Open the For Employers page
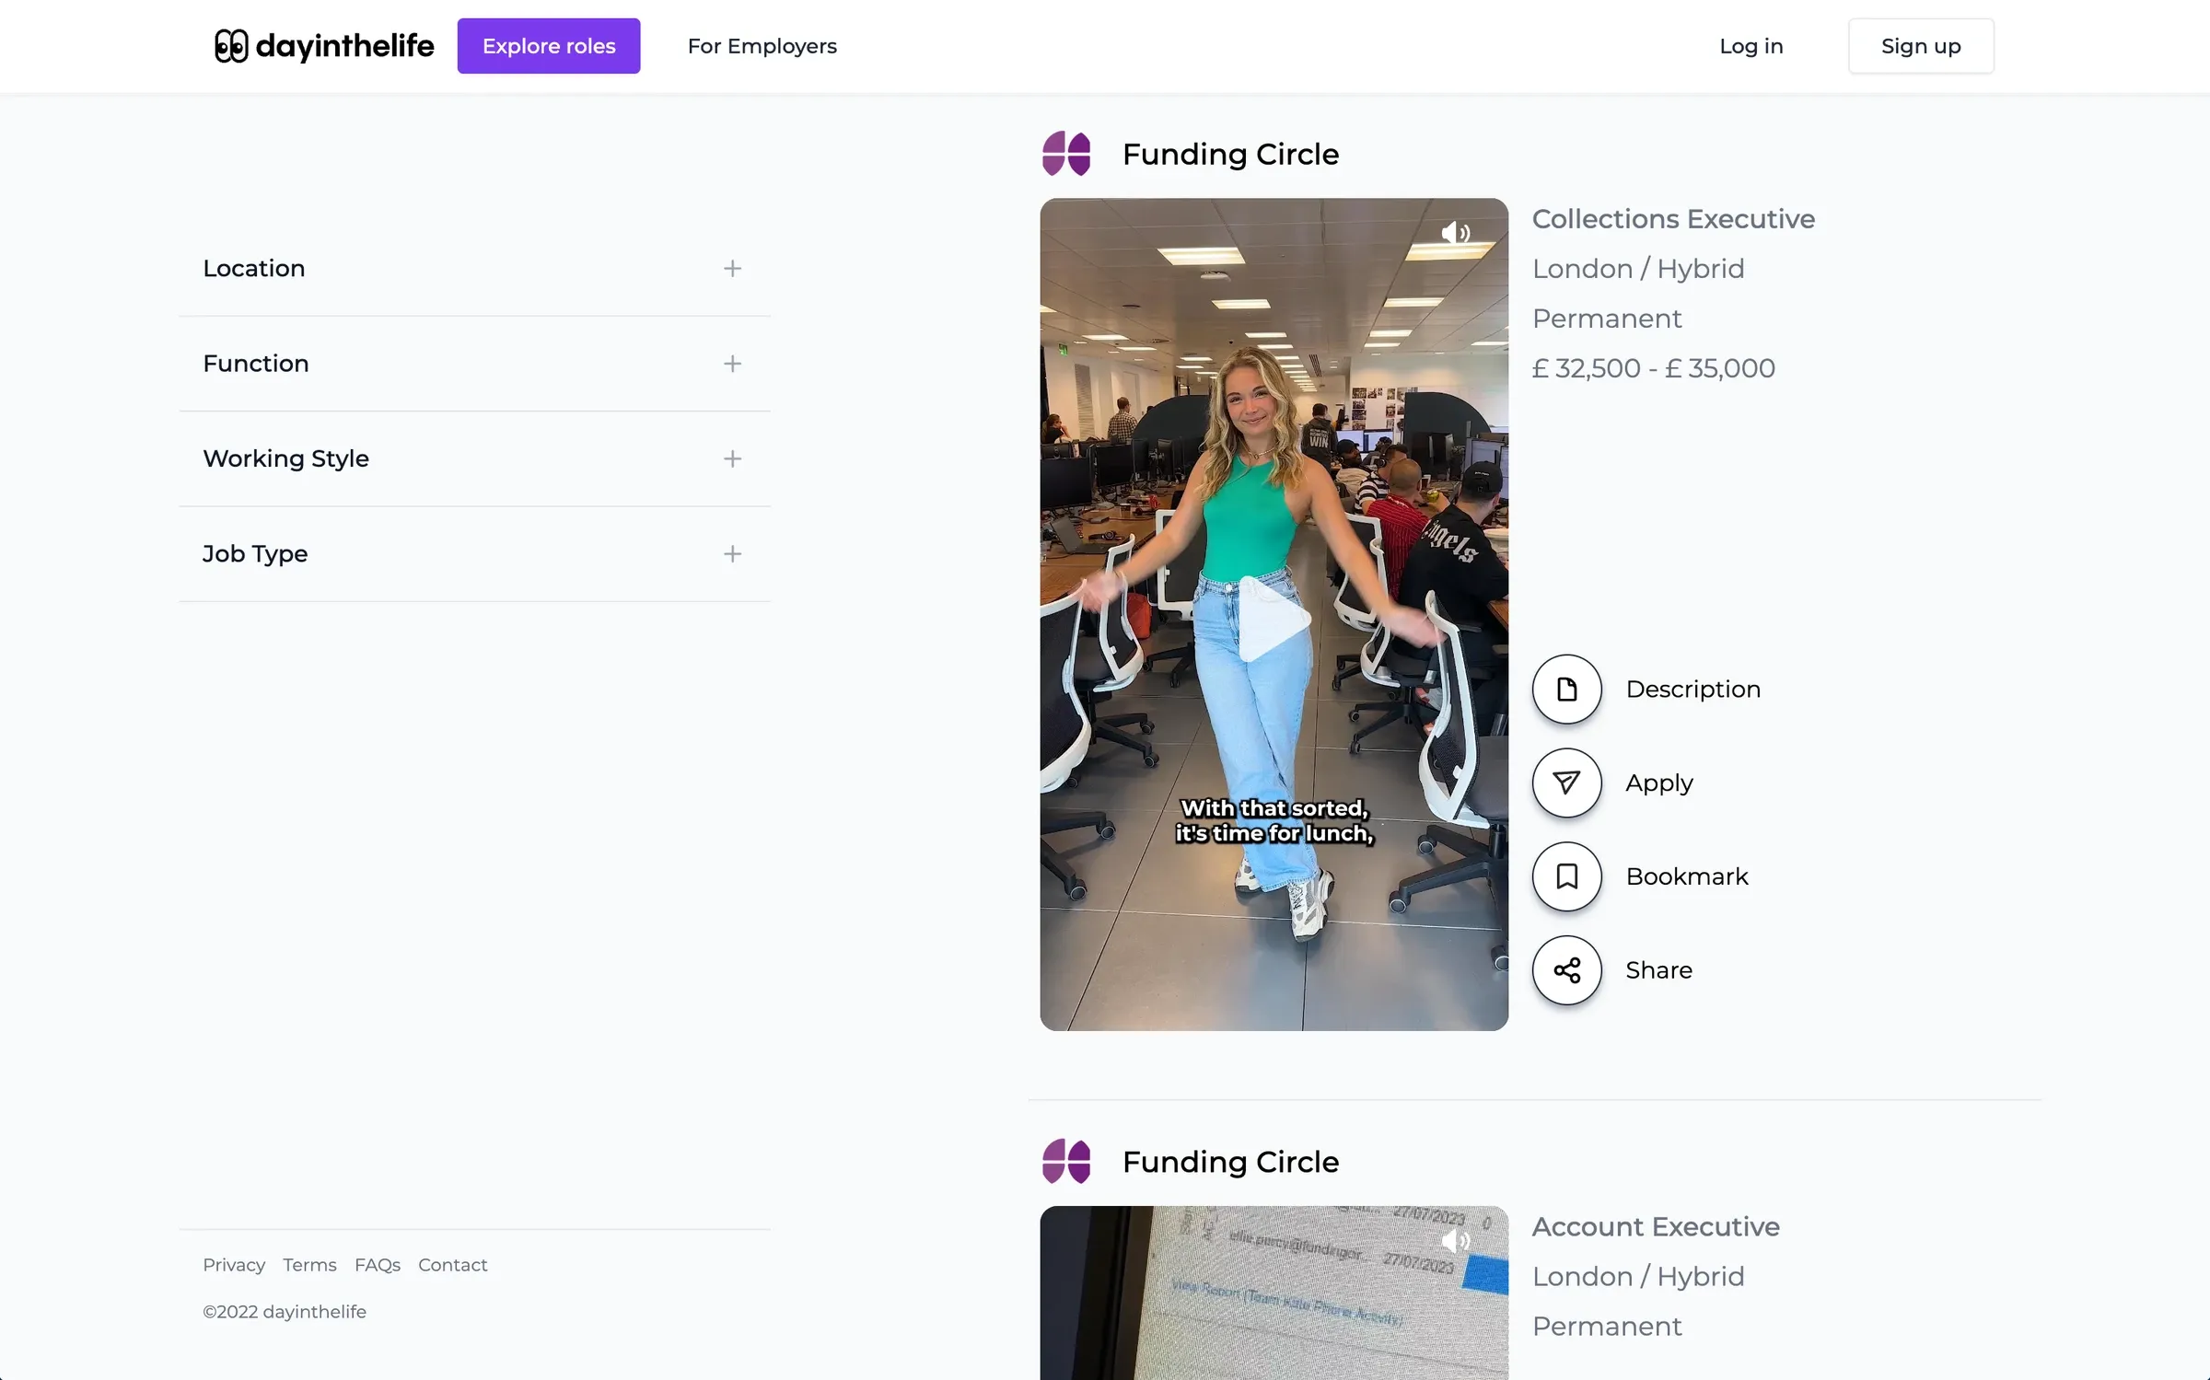2210x1380 pixels. tap(762, 46)
